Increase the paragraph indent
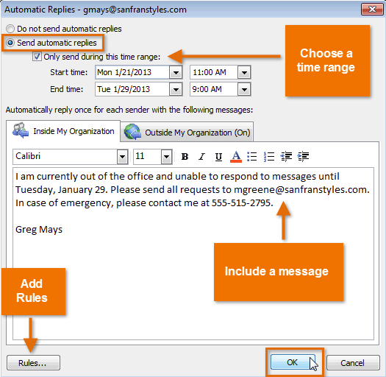 pyautogui.click(x=303, y=157)
